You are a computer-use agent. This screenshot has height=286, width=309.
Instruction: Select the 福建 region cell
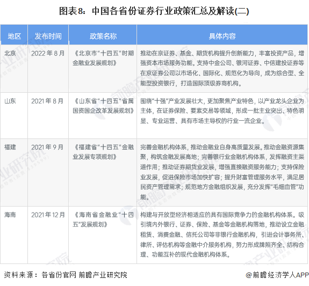pyautogui.click(x=10, y=147)
